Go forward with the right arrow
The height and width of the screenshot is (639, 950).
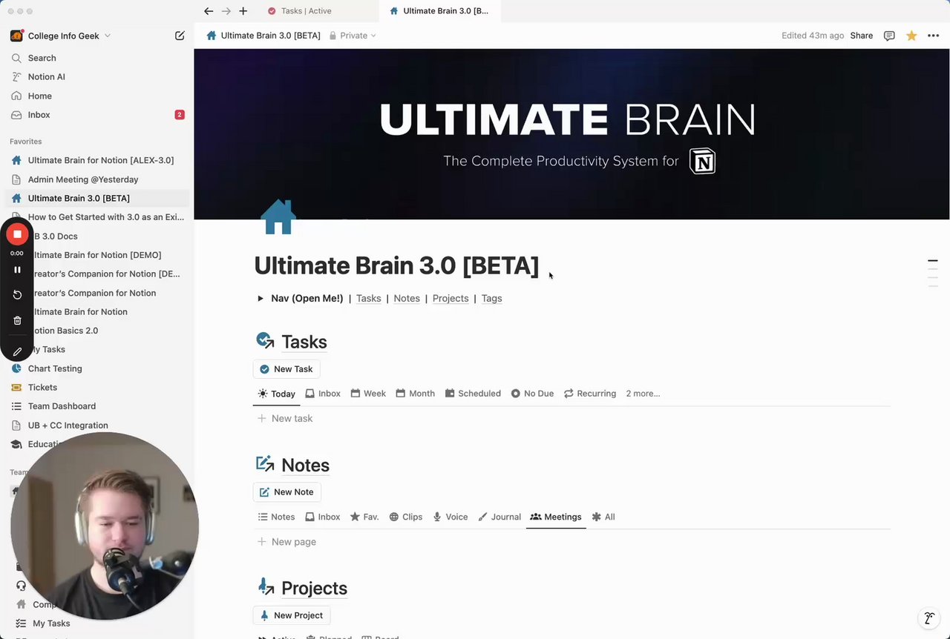226,11
